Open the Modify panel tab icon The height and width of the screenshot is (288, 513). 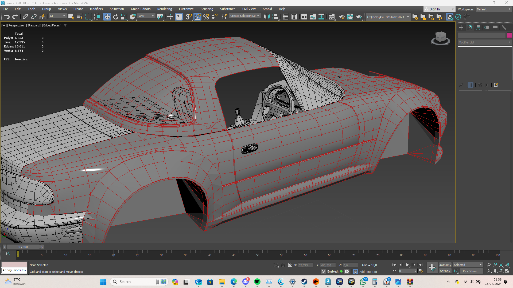470,27
